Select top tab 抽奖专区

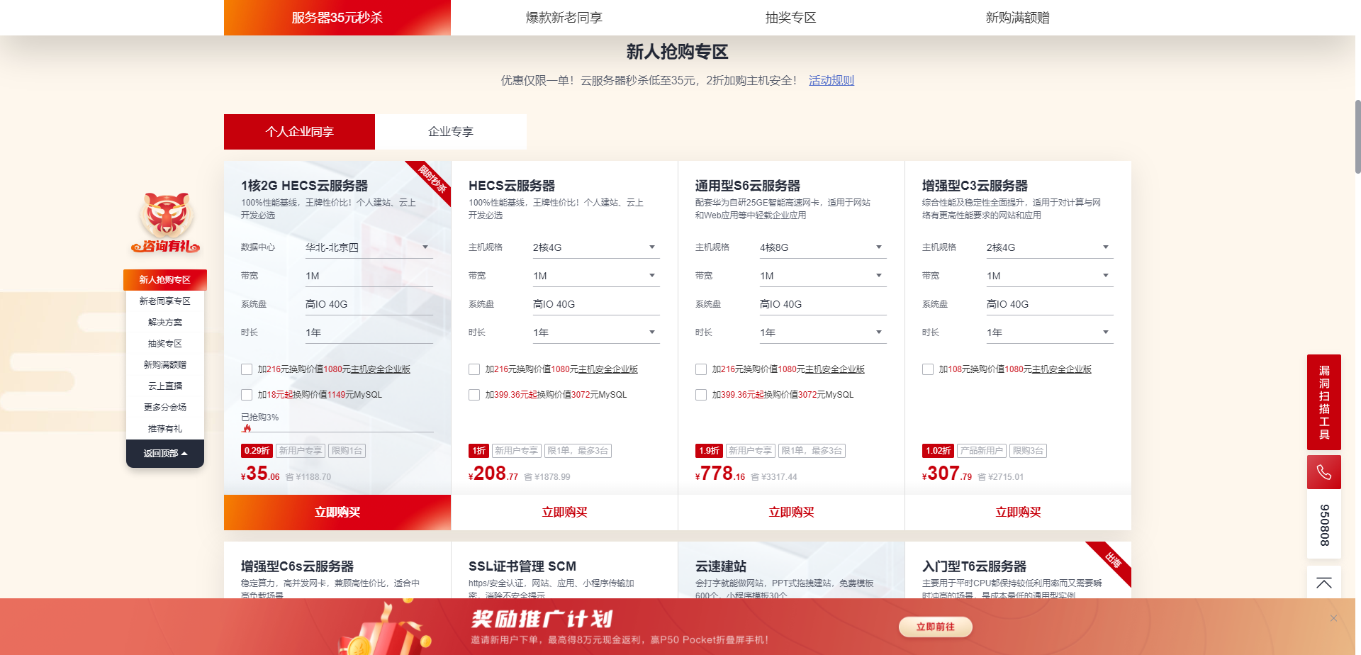pyautogui.click(x=791, y=18)
